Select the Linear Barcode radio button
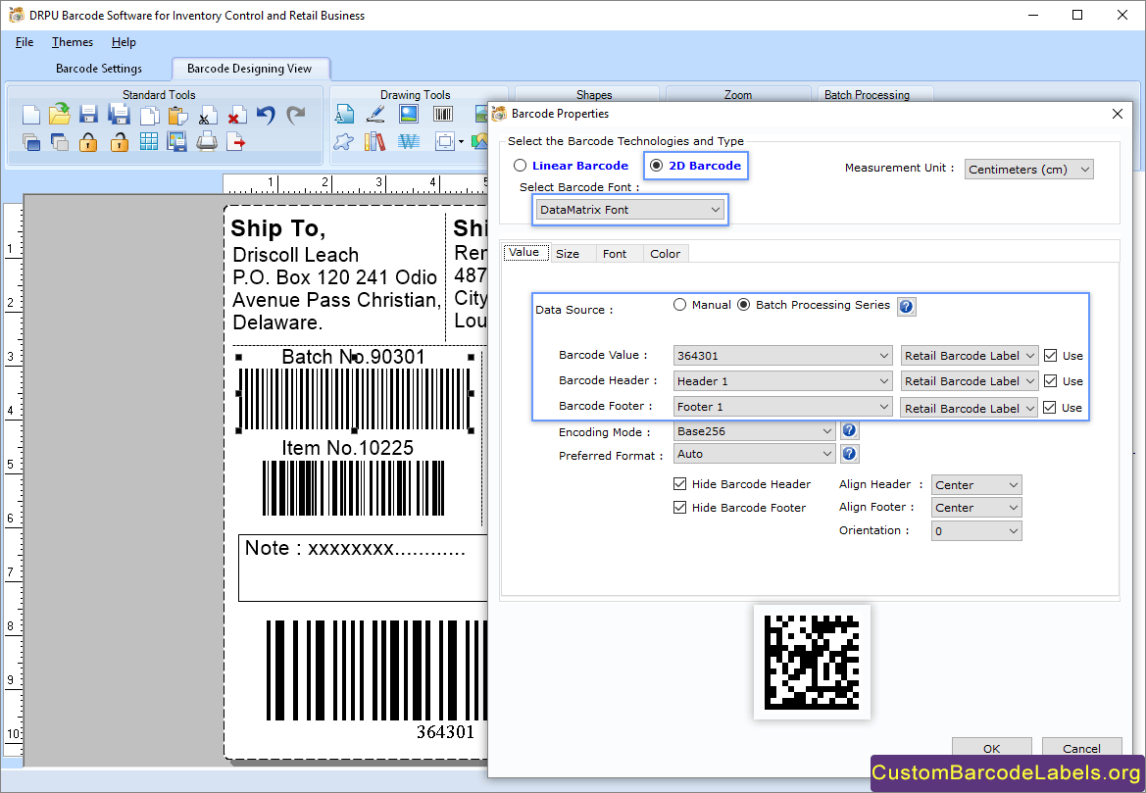Screen dimensions: 1146x793 pos(520,166)
